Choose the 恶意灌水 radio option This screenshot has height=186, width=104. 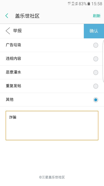click(96, 72)
